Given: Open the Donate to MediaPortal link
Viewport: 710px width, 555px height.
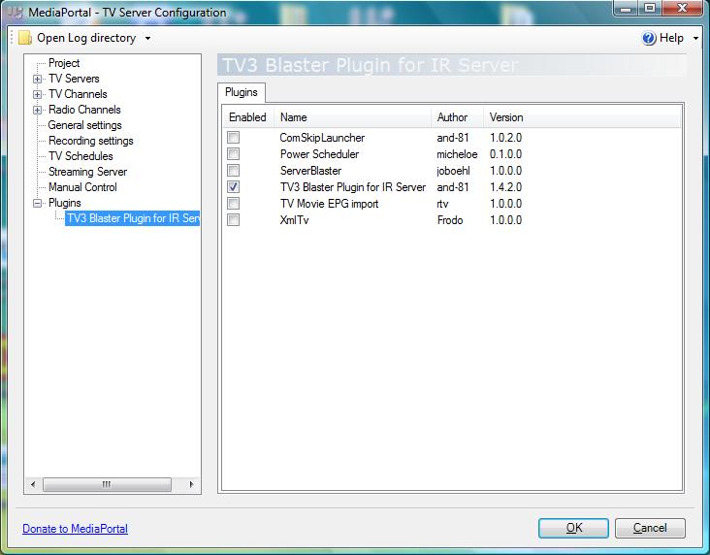Looking at the screenshot, I should [75, 529].
